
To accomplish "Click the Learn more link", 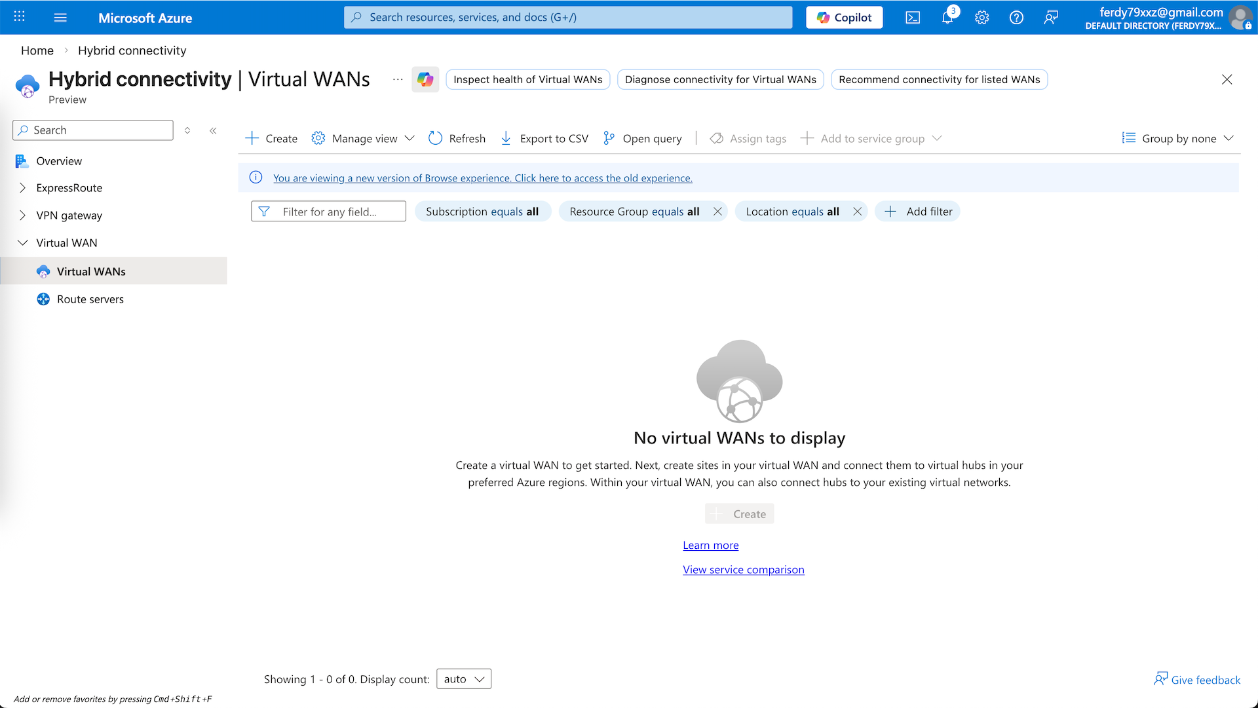I will tap(710, 545).
